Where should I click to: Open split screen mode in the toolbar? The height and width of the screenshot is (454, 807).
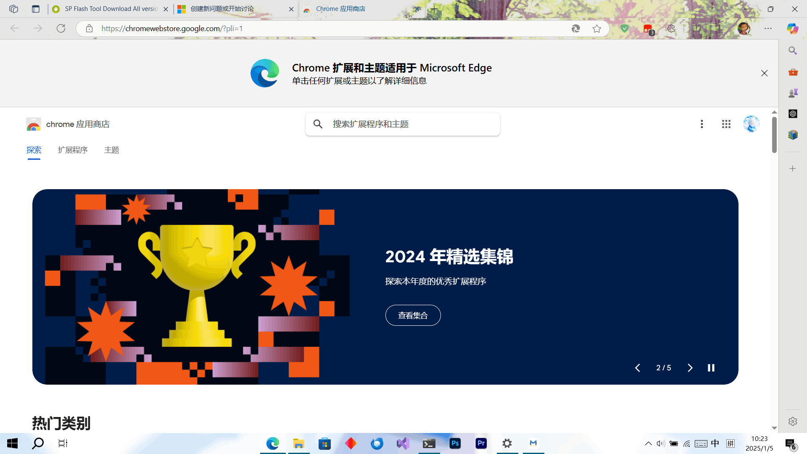click(x=696, y=29)
